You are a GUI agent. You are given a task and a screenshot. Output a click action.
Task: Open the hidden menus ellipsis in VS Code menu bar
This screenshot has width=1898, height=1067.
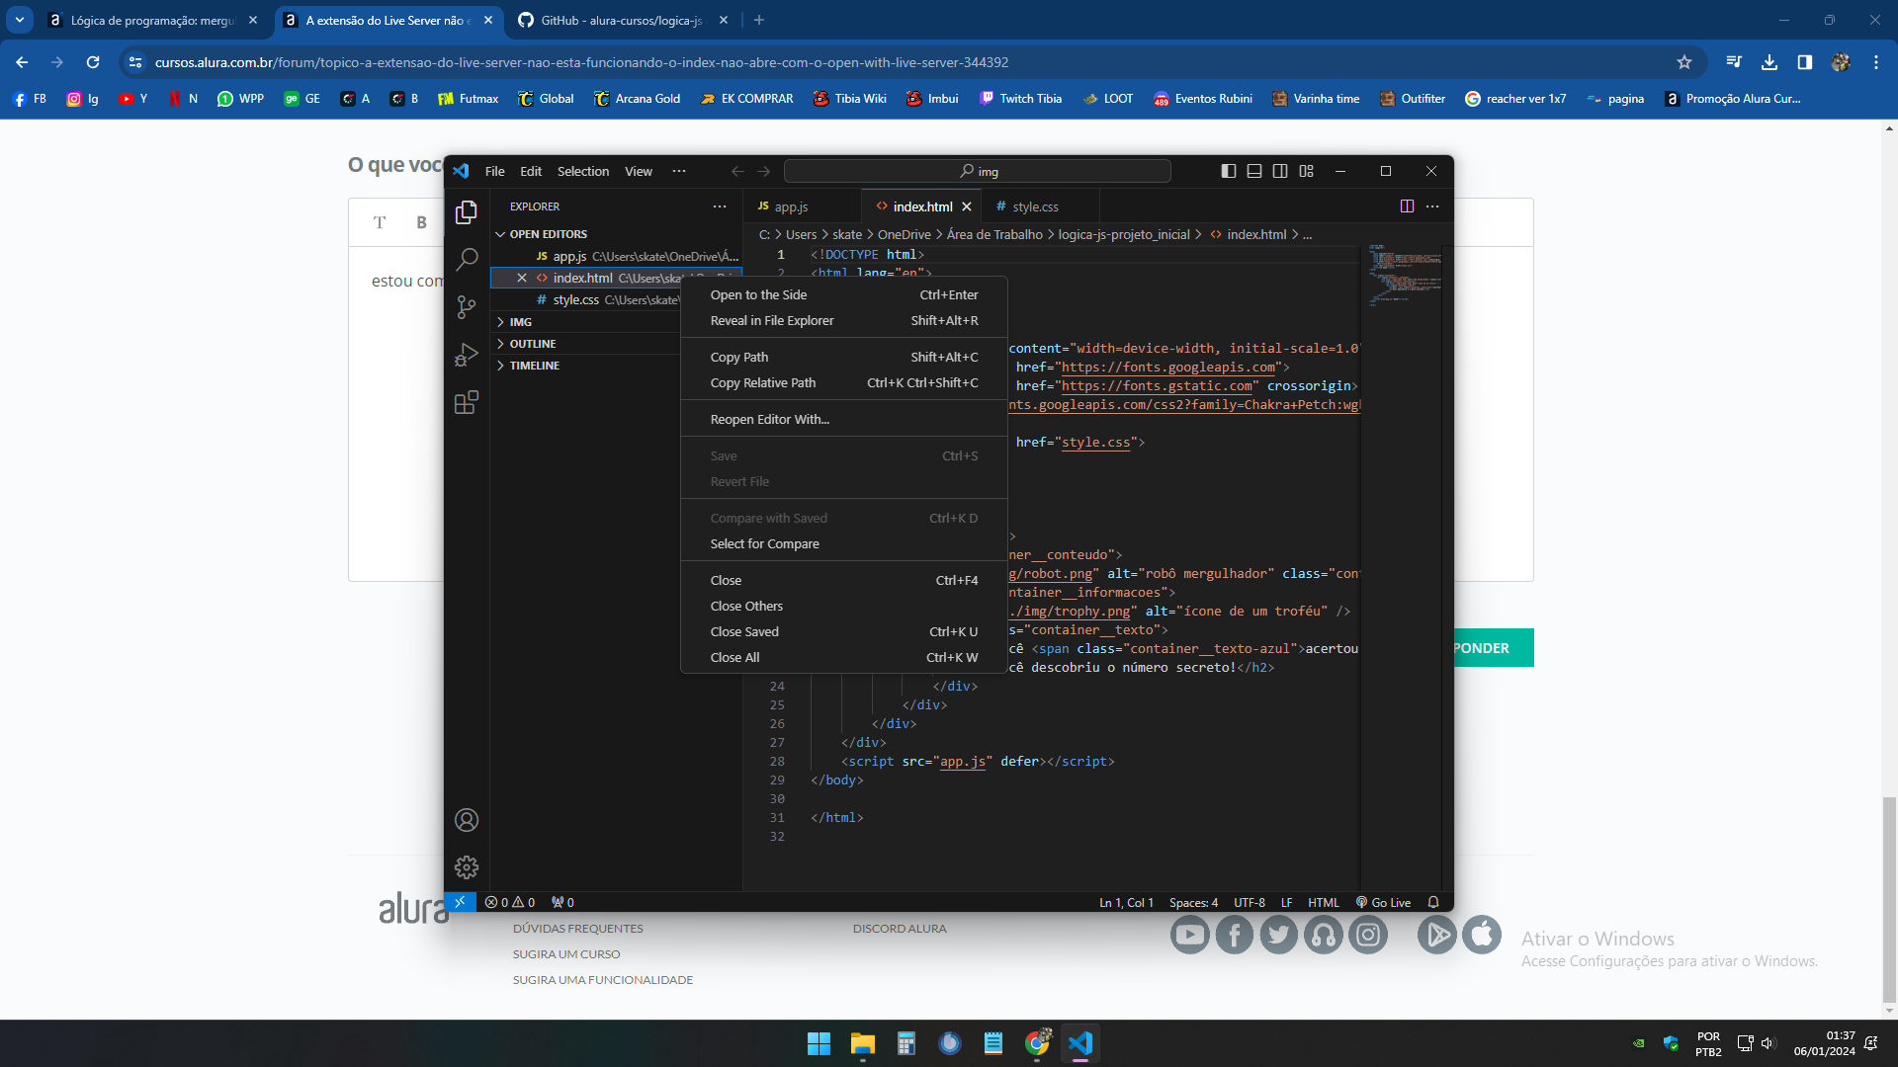(679, 171)
